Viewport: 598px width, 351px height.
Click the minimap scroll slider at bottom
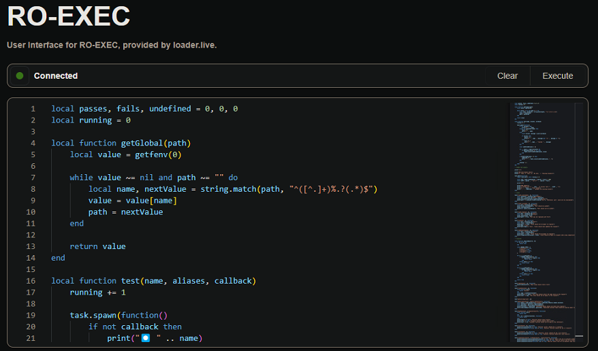point(579,336)
